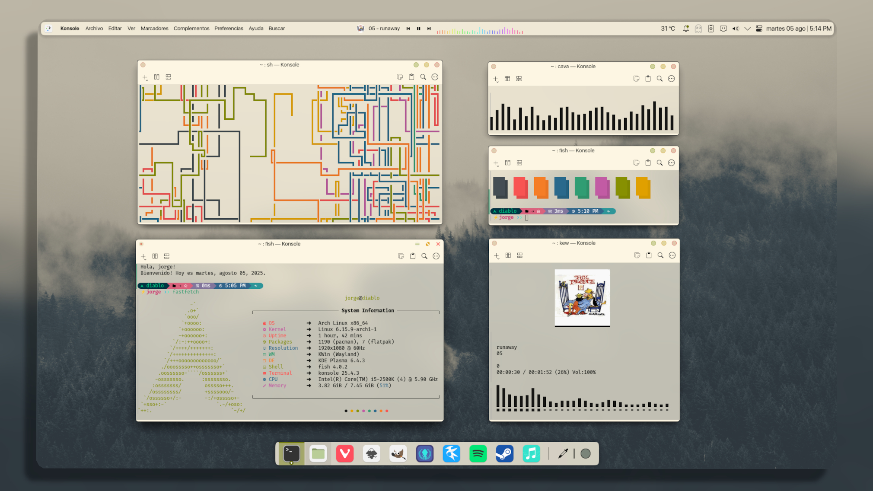Viewport: 873px width, 491px height.
Task: Open search in the kew Konsole window
Action: 660,255
